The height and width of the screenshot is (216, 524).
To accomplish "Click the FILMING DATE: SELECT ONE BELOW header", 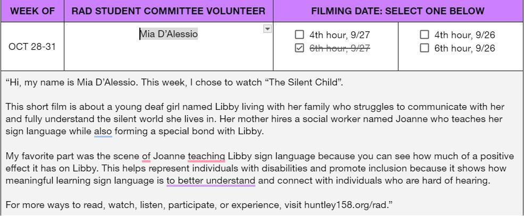I will point(397,11).
